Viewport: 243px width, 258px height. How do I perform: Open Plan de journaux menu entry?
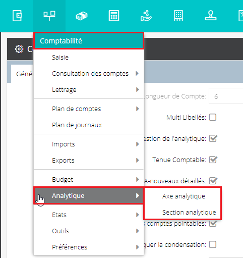pos(89,125)
